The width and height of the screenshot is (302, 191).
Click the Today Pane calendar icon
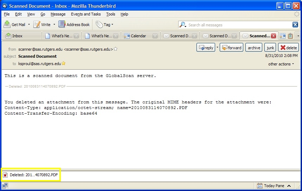[x=259, y=186]
